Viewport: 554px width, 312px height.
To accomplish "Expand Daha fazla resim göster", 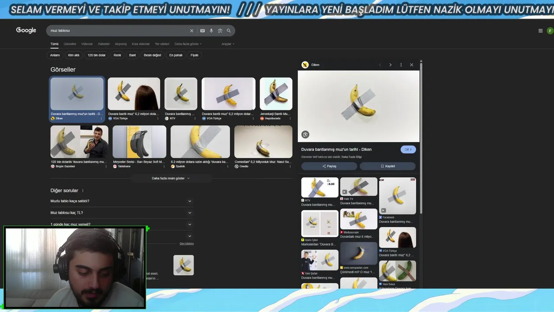I will point(171,178).
